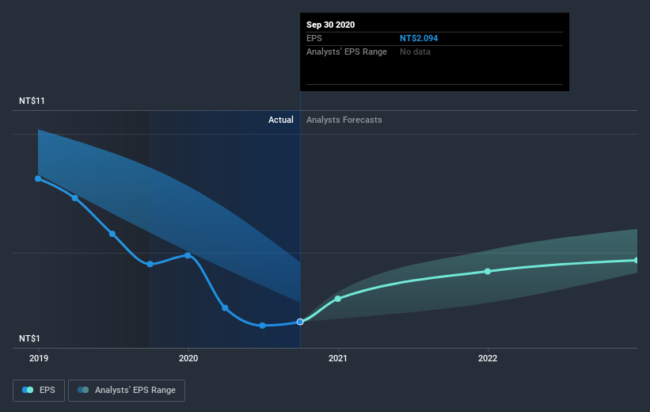Select the EPS data point at 2020 axis mark
650x412 pixels.
click(188, 255)
